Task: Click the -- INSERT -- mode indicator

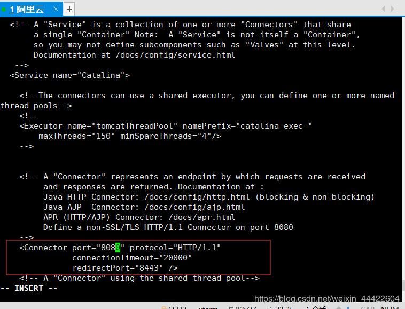Action: tap(29, 288)
